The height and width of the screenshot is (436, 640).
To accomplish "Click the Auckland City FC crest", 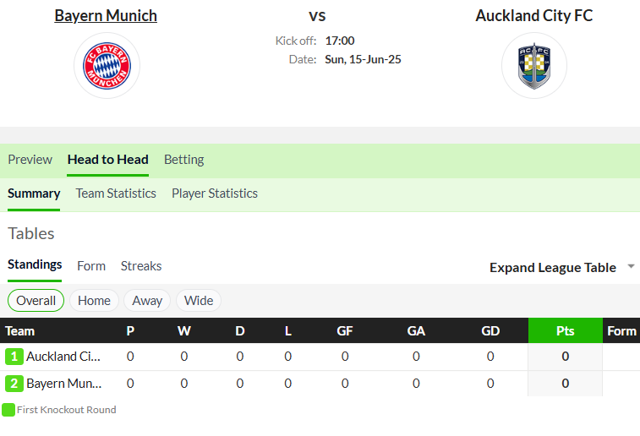I will [x=534, y=66].
